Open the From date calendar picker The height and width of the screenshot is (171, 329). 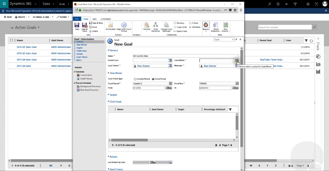click(x=169, y=88)
